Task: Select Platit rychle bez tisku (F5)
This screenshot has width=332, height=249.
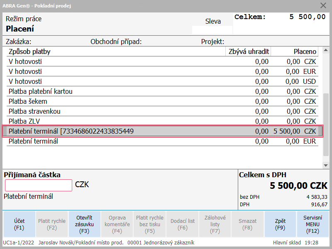Action: click(x=149, y=224)
